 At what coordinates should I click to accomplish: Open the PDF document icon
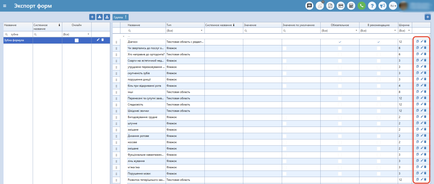tap(330, 6)
